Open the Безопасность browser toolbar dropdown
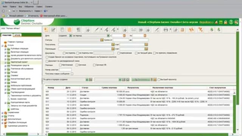The width and height of the screenshot is (242, 136). (x=26, y=11)
